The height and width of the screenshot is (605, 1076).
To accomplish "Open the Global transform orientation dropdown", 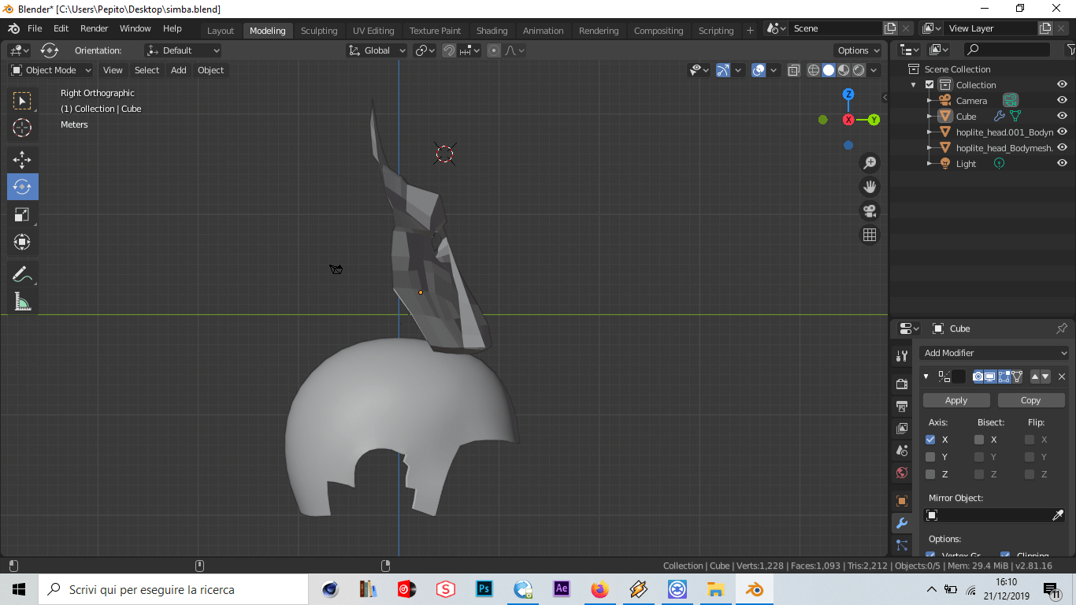I will click(x=377, y=50).
